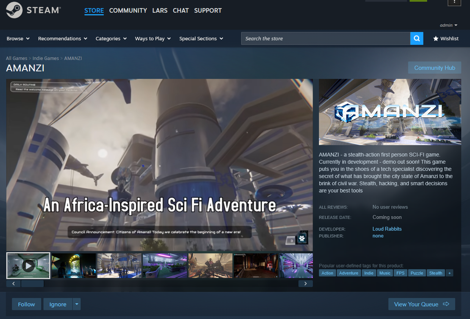Screen dimensions: 470x319
Task: Select the Music tag
Action: (x=385, y=273)
